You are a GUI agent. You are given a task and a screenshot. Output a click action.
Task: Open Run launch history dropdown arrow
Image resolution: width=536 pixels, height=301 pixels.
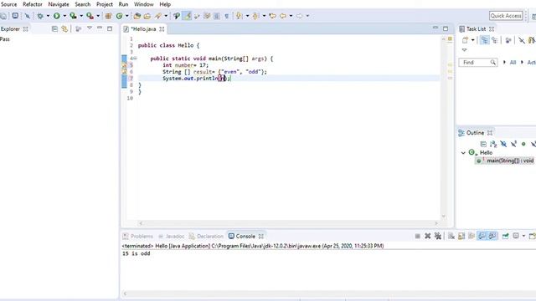tap(64, 16)
